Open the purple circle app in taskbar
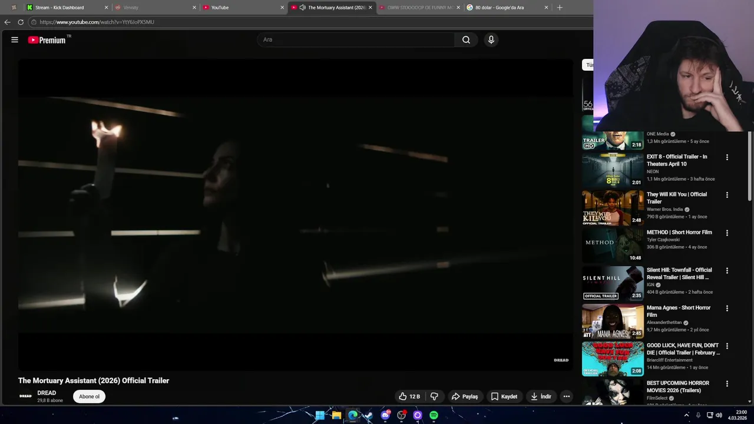The image size is (754, 424). click(x=418, y=415)
